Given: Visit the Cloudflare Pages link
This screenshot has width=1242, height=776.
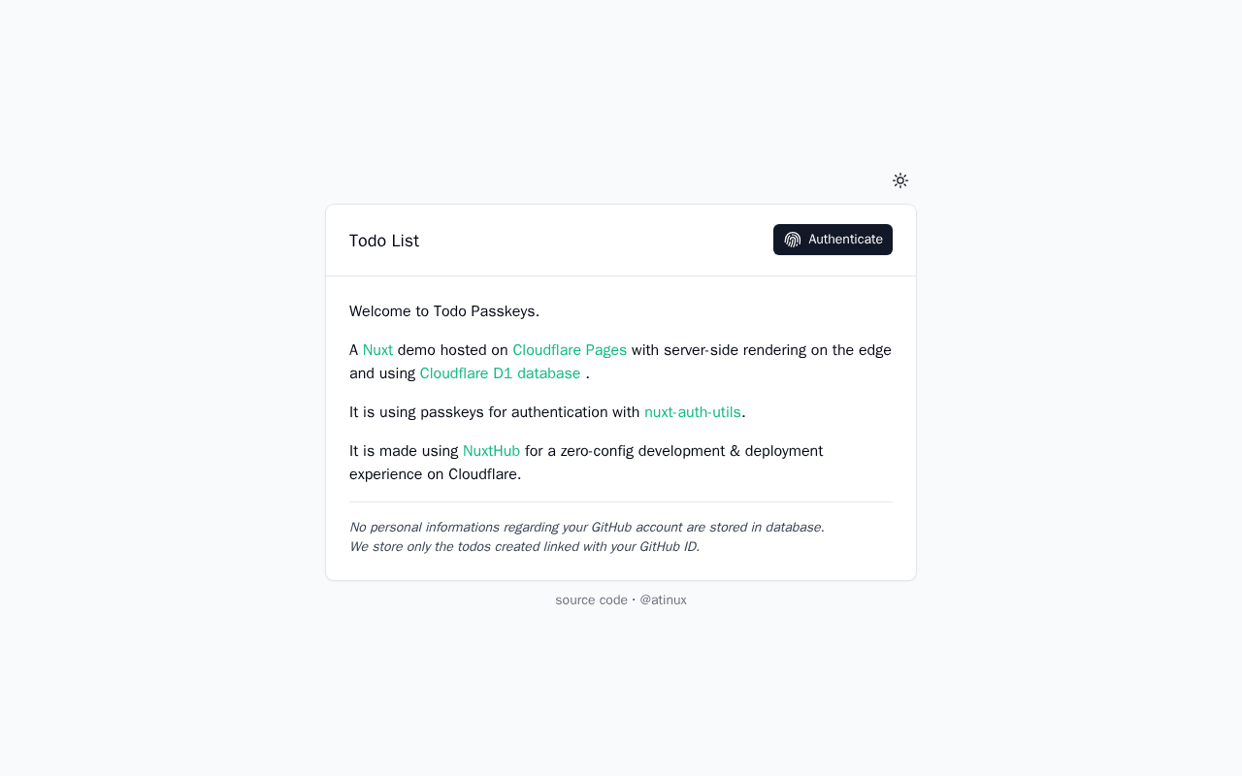Looking at the screenshot, I should (x=570, y=350).
